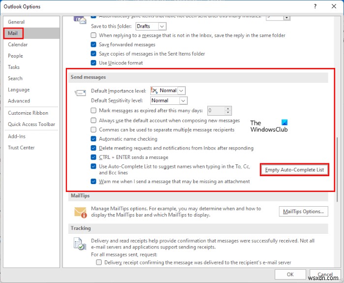
Task: Enable saving replies in the same folder
Action: pos(93,35)
